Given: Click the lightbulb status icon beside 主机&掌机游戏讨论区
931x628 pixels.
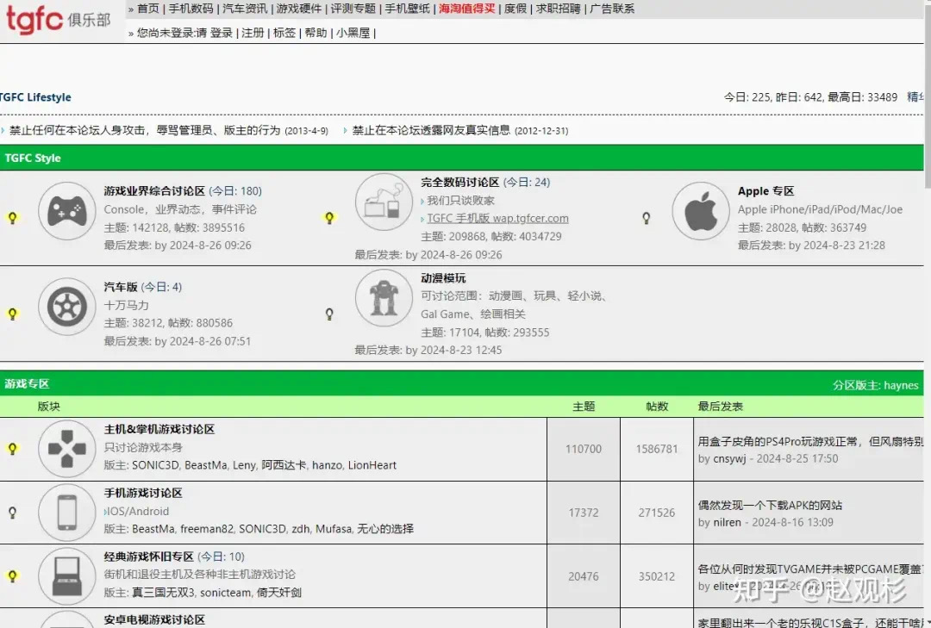Looking at the screenshot, I should pyautogui.click(x=12, y=449).
